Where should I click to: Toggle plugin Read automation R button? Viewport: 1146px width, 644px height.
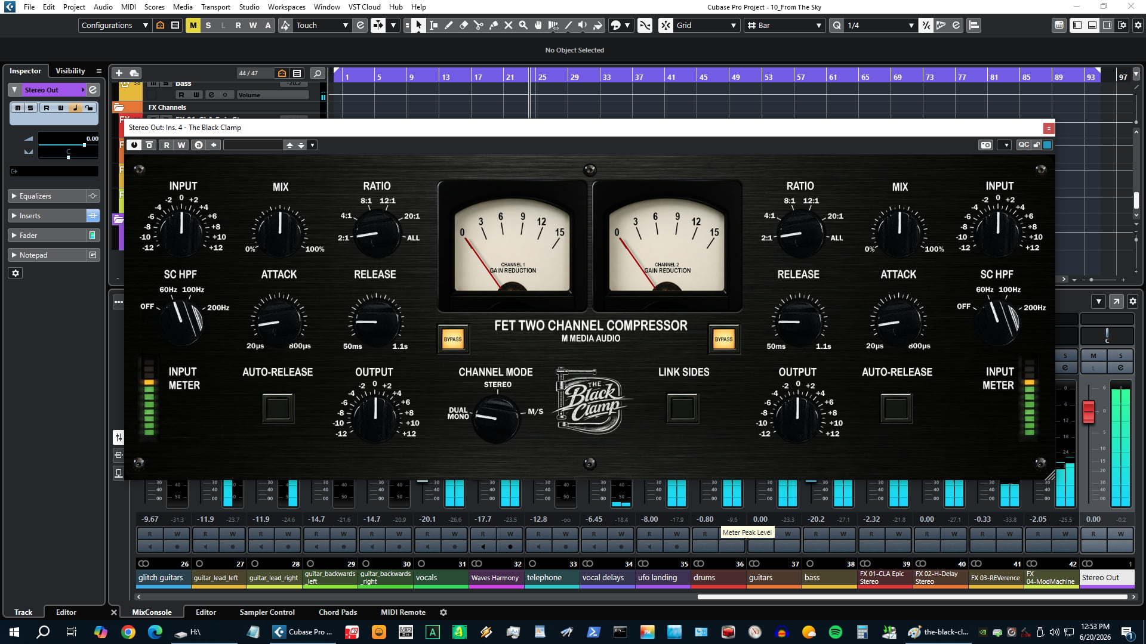point(167,145)
